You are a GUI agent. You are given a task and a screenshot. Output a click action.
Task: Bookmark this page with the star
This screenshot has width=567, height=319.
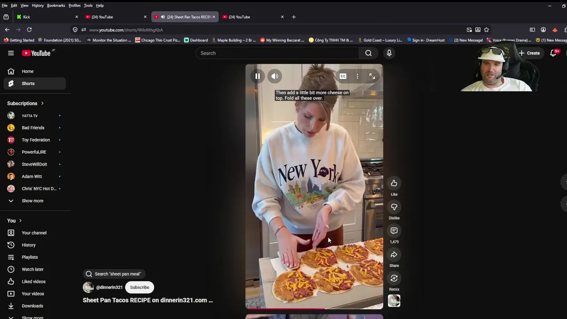coord(486,30)
